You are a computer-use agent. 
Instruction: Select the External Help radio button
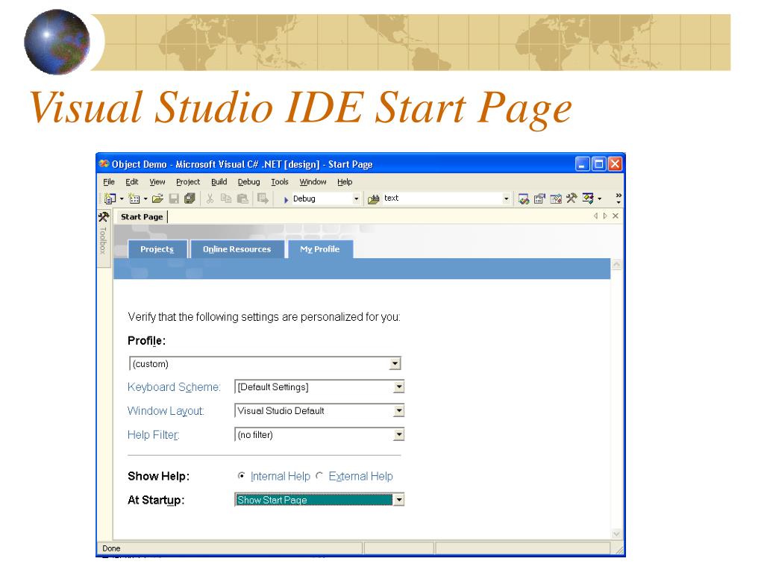tap(319, 475)
